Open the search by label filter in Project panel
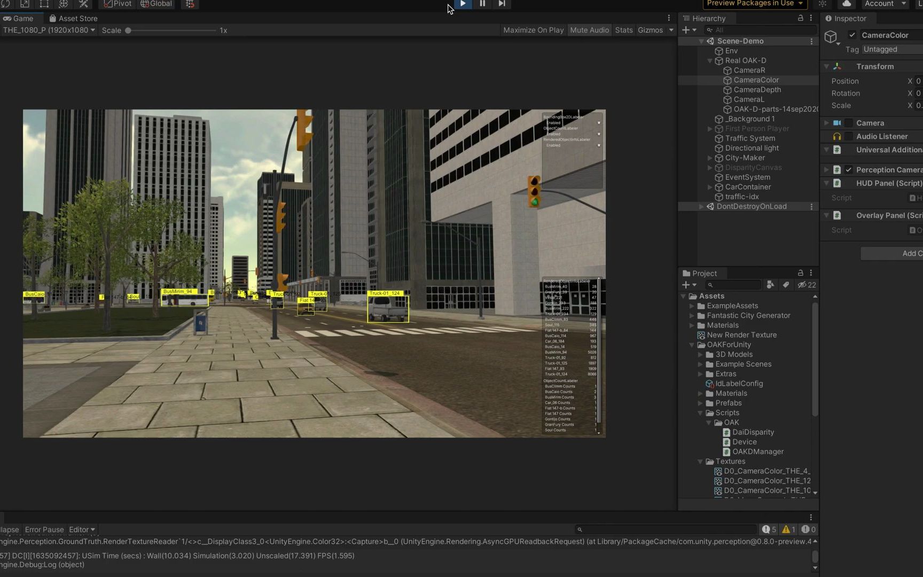Viewport: 923px width, 577px height. pos(786,285)
